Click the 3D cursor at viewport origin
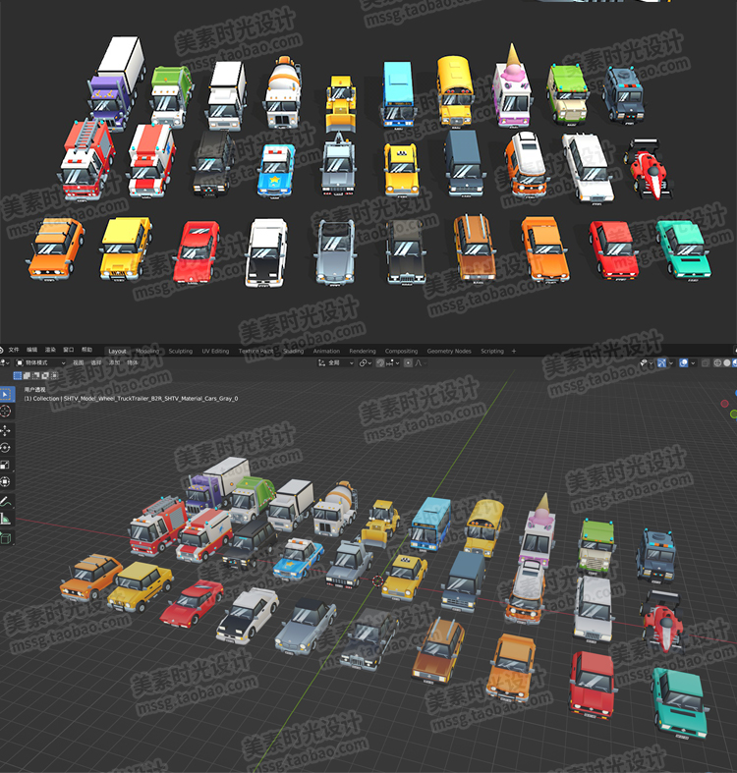 (x=378, y=580)
